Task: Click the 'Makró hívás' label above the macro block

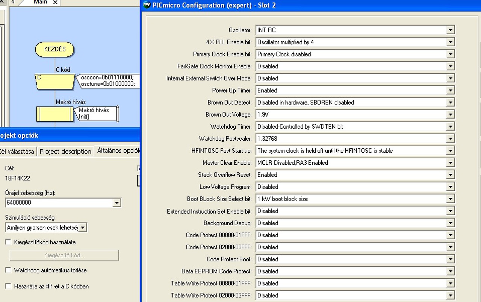Action: [71, 102]
